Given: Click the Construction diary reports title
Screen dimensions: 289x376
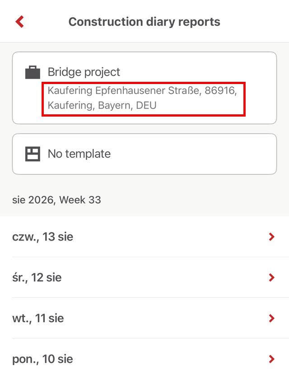Looking at the screenshot, I should (144, 22).
